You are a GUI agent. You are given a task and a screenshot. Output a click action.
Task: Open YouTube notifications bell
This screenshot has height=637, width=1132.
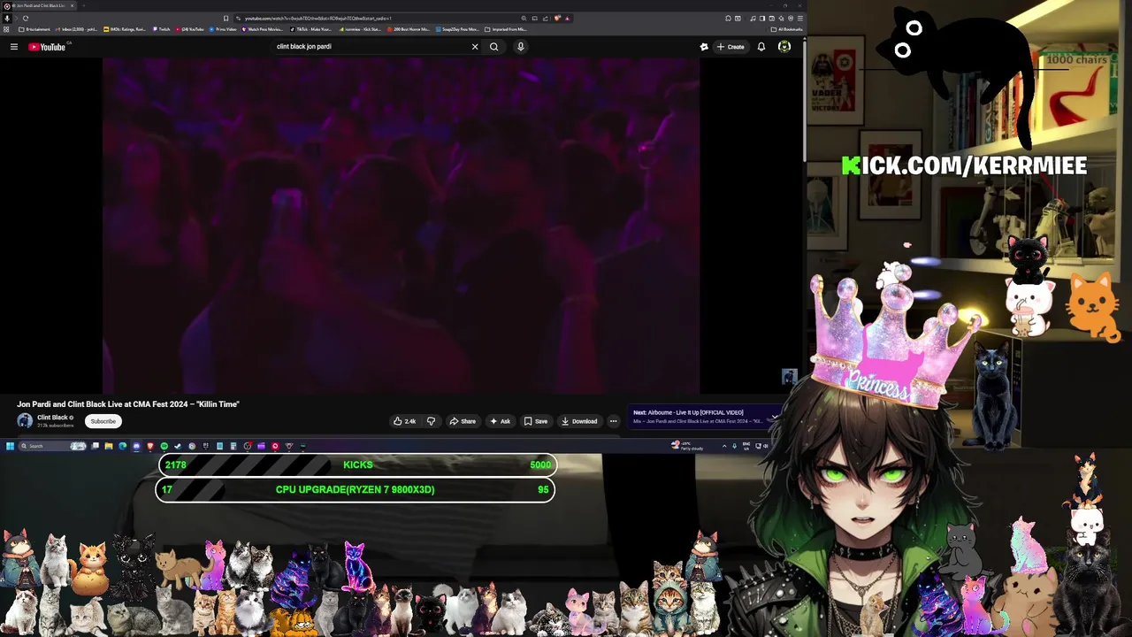point(761,47)
